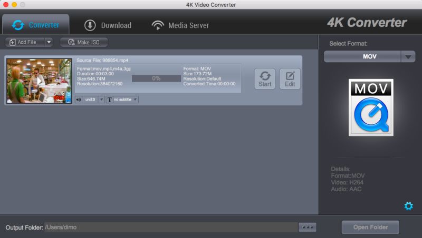Click the Video: H264 detail text
This screenshot has height=238, width=422.
pyautogui.click(x=347, y=182)
